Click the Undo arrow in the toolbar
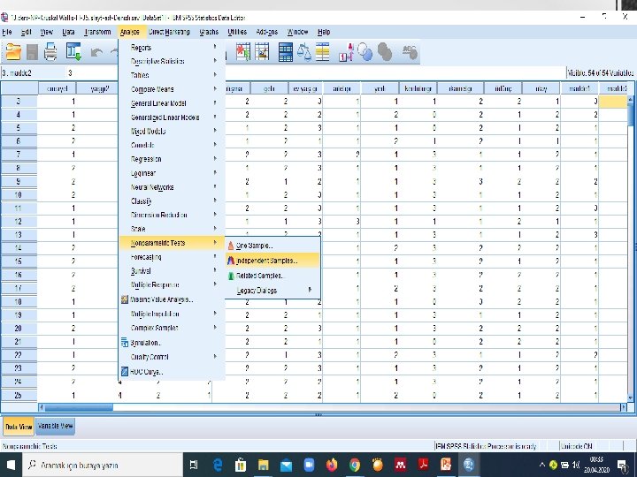This screenshot has width=637, height=477. pyautogui.click(x=96, y=52)
